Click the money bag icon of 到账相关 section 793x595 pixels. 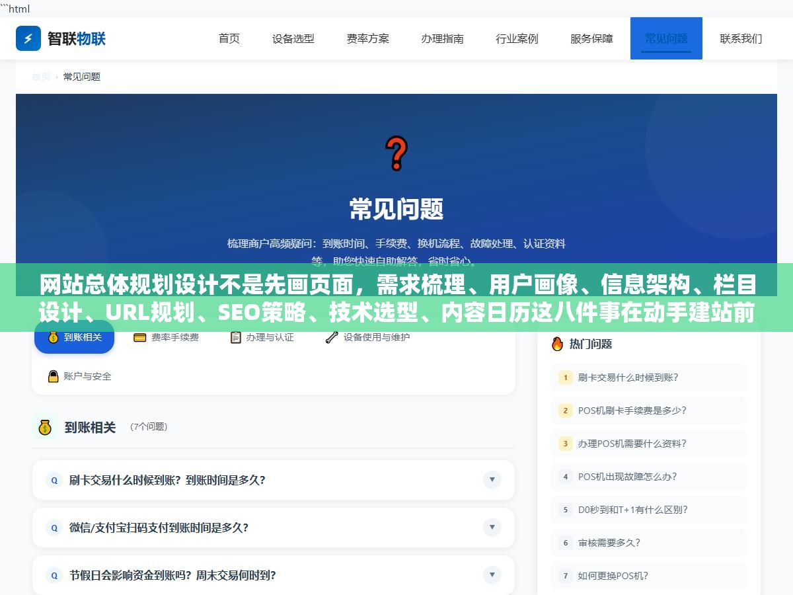coord(45,427)
